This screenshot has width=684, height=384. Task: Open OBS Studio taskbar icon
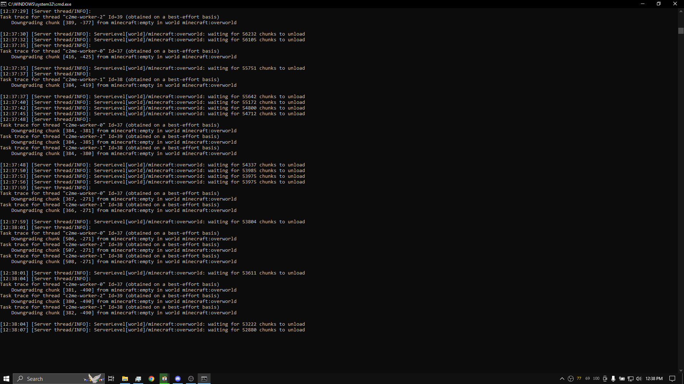tap(191, 379)
